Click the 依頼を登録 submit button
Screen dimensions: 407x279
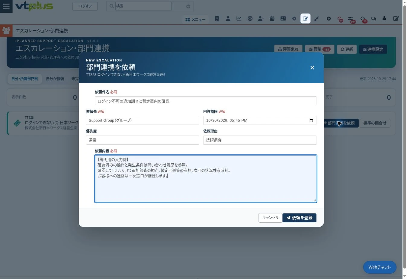[x=299, y=218]
